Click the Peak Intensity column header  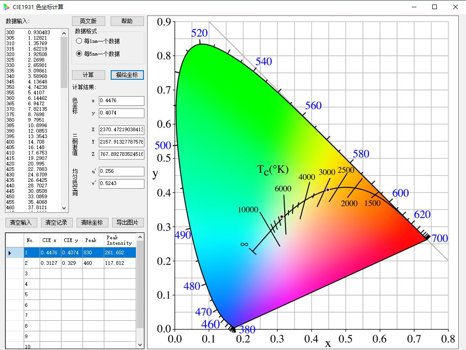pos(120,240)
